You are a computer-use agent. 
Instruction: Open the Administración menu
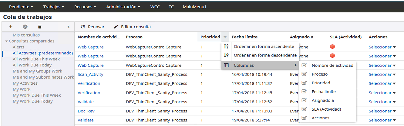coord(123,7)
